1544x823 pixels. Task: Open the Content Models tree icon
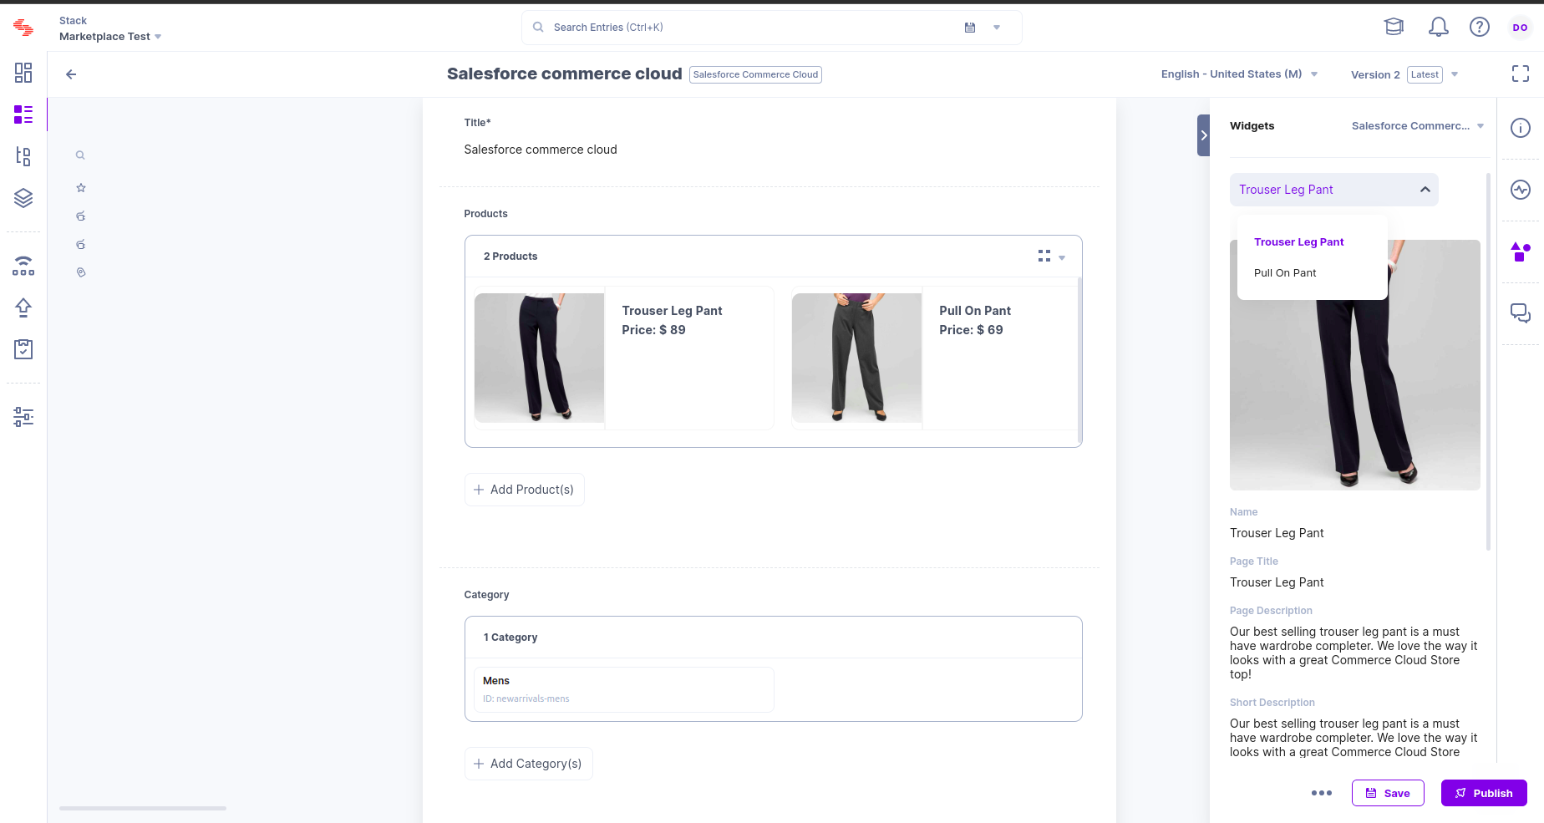(x=23, y=156)
